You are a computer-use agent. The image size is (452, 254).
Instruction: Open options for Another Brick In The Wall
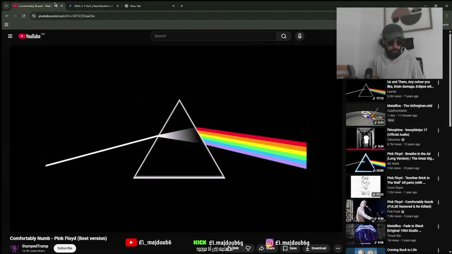tap(438, 179)
